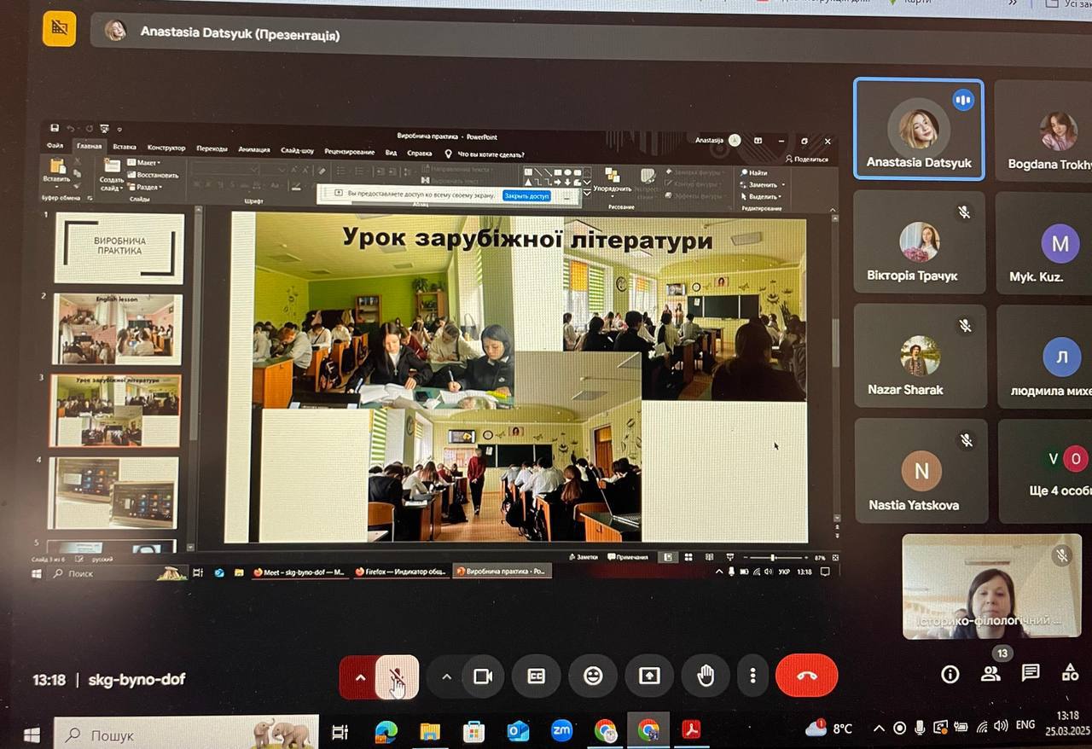Click the Windows Start button
Image resolution: width=1092 pixels, height=749 pixels.
[32, 734]
